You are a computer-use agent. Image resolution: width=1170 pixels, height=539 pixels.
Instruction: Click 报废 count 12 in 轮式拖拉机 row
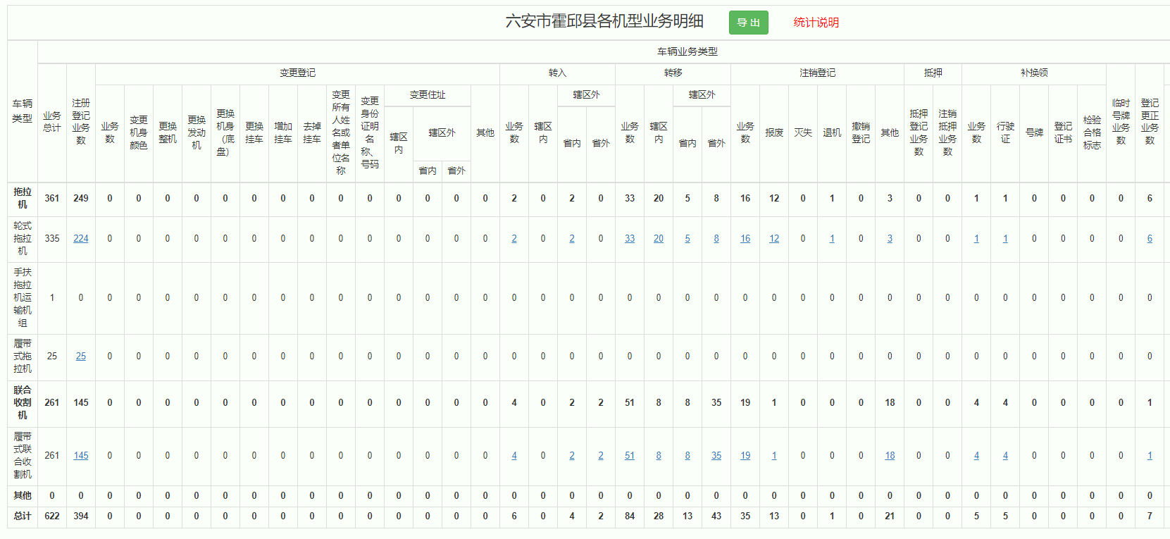[x=774, y=239]
